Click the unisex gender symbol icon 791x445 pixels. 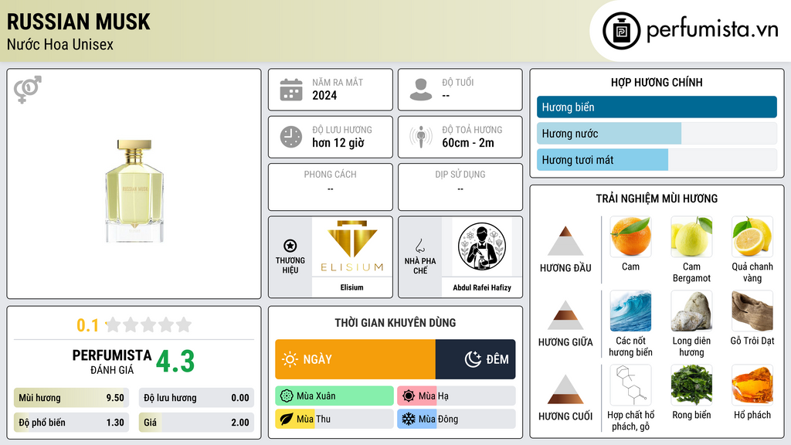click(28, 90)
